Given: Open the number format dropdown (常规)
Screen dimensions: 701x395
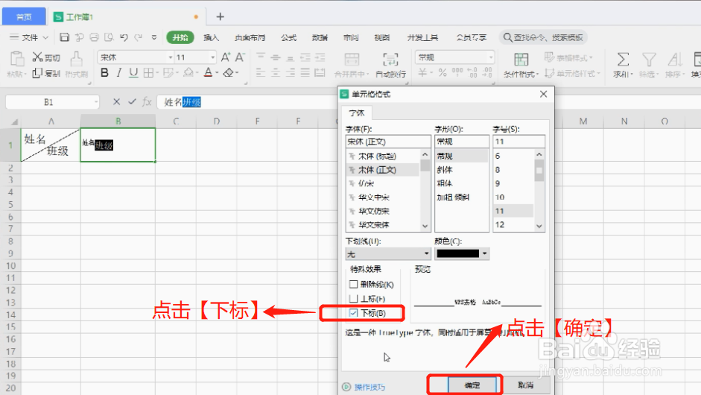Looking at the screenshot, I should (490, 57).
